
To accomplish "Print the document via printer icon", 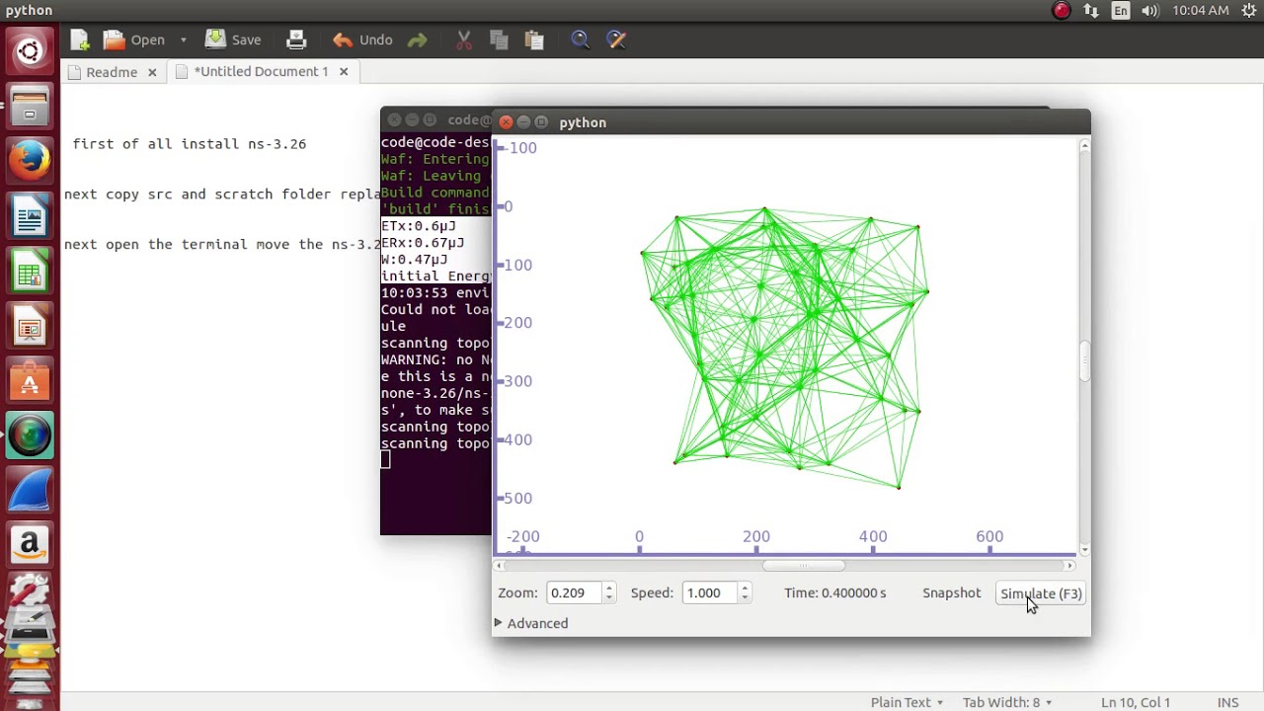I will 295,39.
